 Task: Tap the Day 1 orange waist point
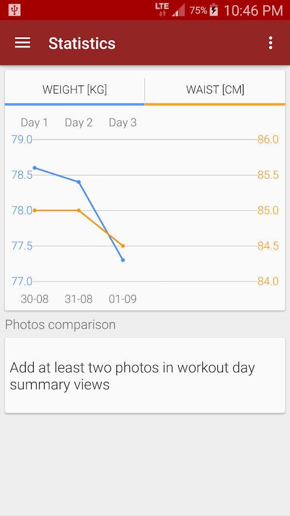34,210
